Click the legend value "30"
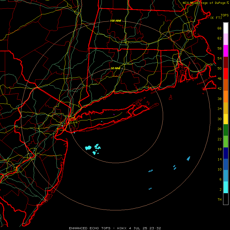 click(x=220, y=119)
